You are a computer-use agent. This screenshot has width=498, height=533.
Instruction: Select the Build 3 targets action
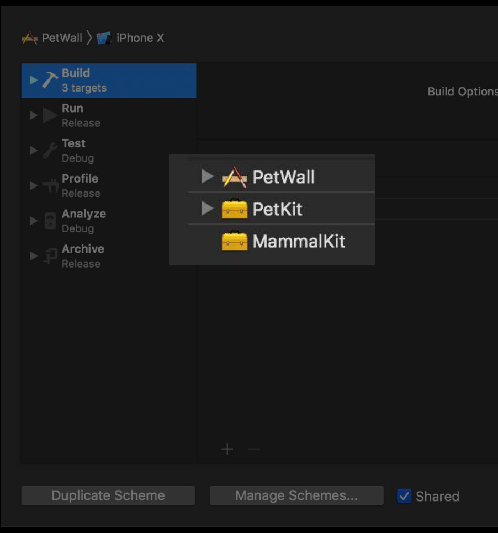(x=109, y=81)
